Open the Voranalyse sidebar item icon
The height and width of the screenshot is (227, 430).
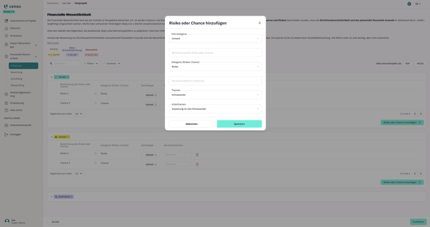[6, 36]
